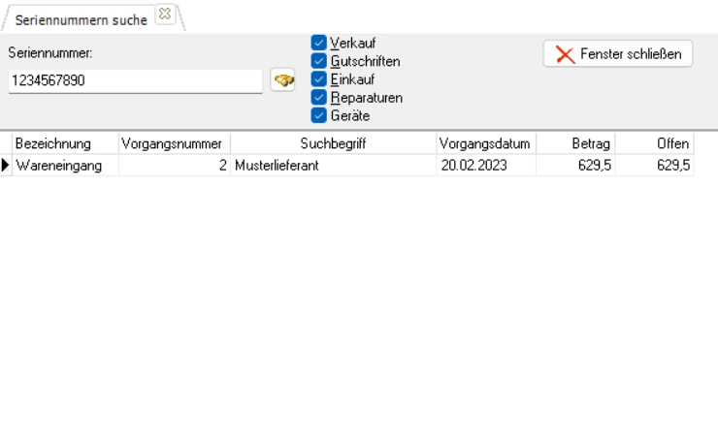718x436 pixels.
Task: Close the Seriennummern suche tab
Action: pyautogui.click(x=165, y=14)
